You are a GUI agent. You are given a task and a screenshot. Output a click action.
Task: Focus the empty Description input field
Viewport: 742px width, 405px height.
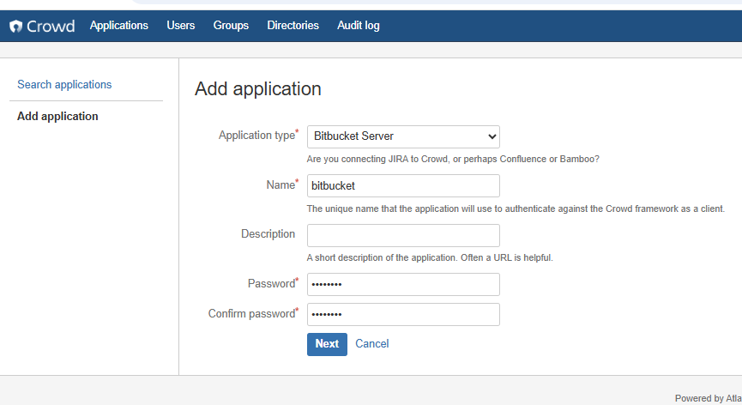pos(403,235)
